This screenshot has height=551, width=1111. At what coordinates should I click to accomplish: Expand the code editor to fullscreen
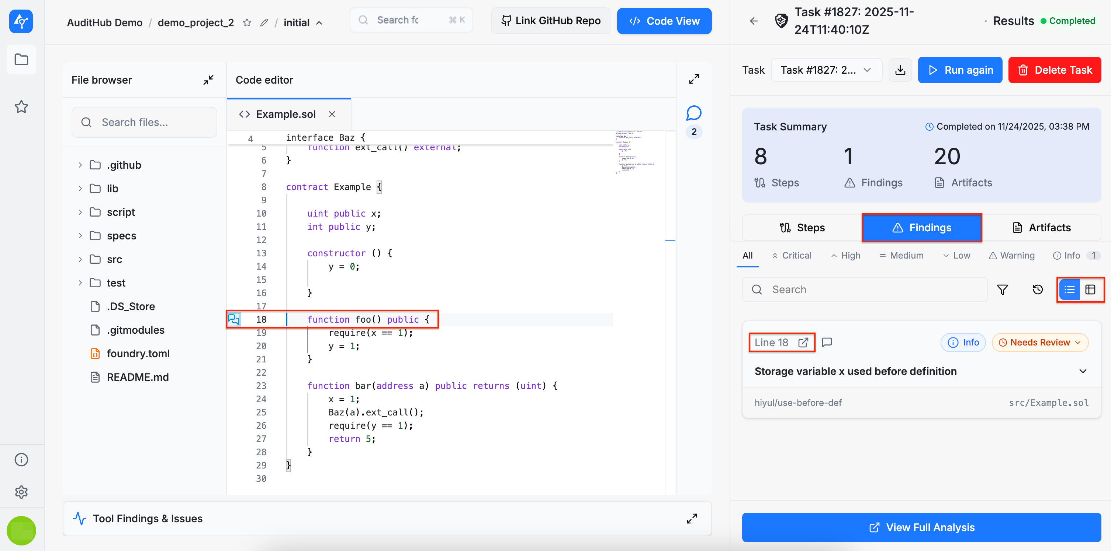click(x=693, y=79)
